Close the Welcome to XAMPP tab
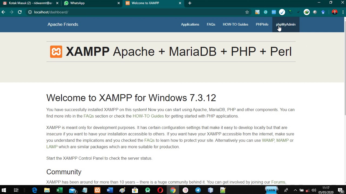Screen dimensions: 346x194 coord(180,3)
